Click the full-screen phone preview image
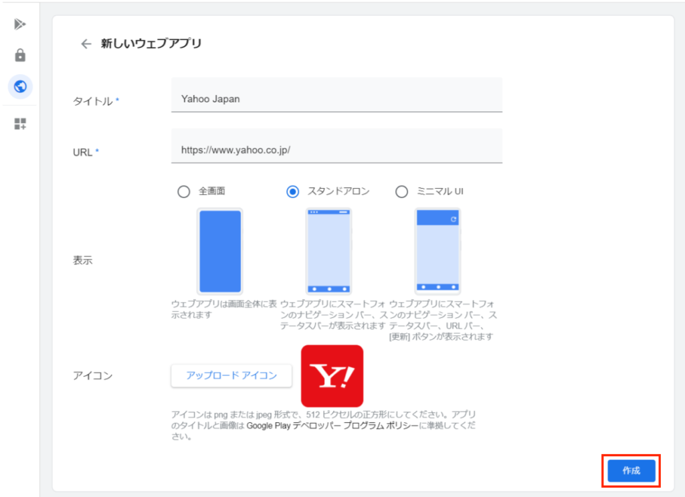Viewport: 685px width, 497px height. pos(220,252)
